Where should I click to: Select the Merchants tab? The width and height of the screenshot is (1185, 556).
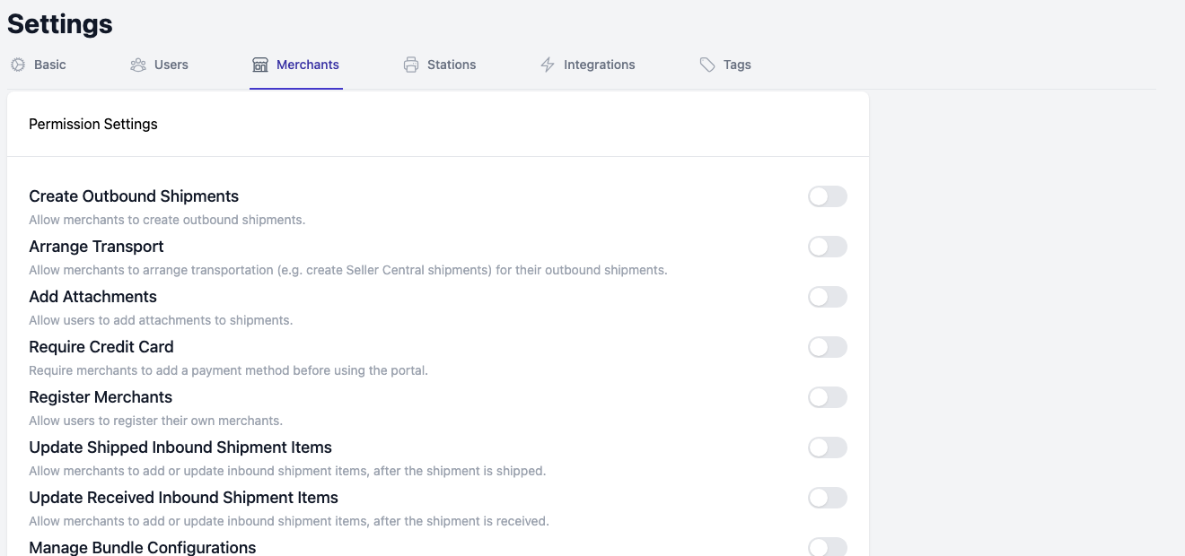coord(296,65)
